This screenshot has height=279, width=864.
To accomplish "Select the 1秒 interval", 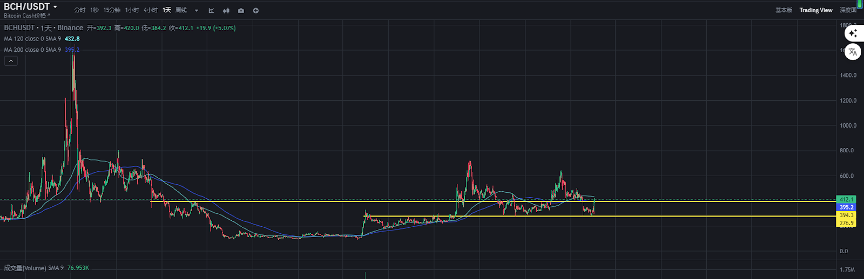I will [94, 10].
